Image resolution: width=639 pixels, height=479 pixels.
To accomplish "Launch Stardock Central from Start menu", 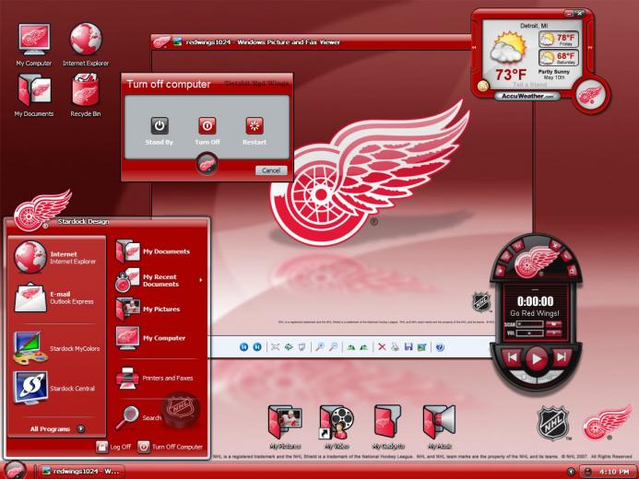I will (x=56, y=388).
